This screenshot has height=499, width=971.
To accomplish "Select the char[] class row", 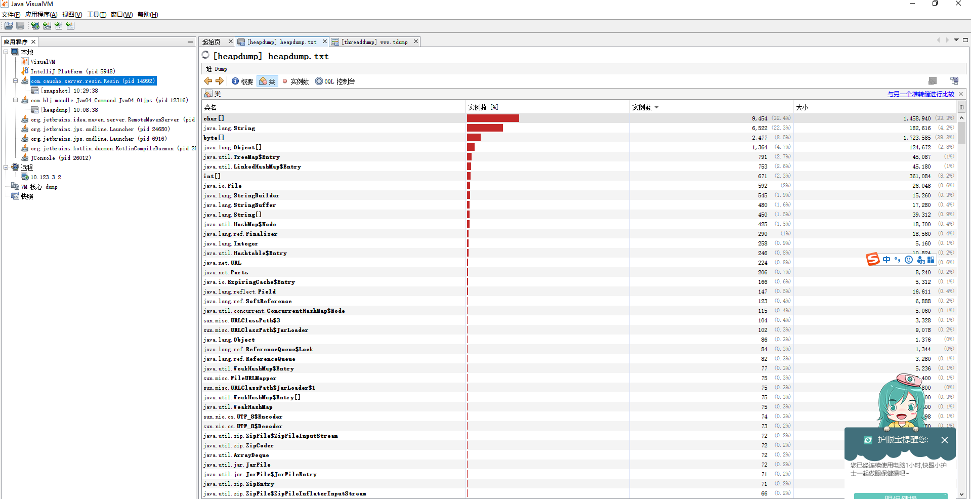I will (579, 118).
